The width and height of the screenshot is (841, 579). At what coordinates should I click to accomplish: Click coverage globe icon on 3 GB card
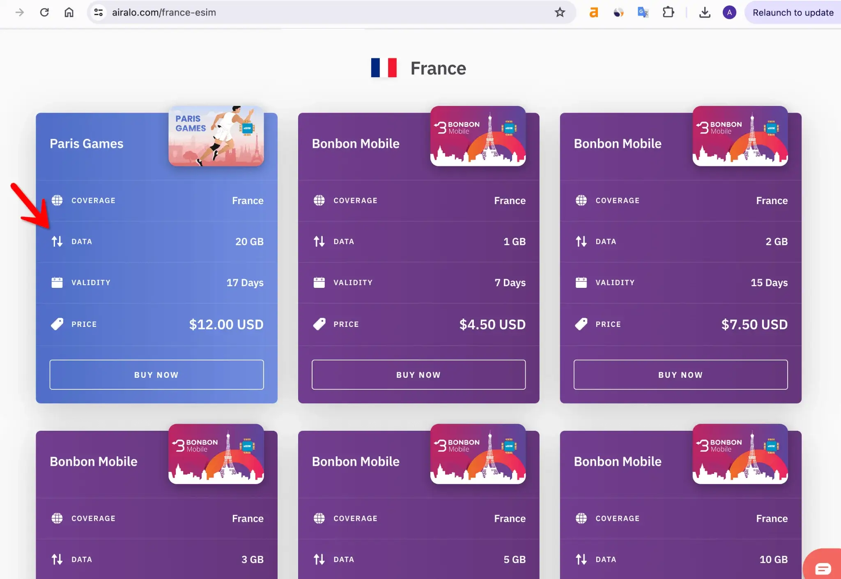click(57, 518)
